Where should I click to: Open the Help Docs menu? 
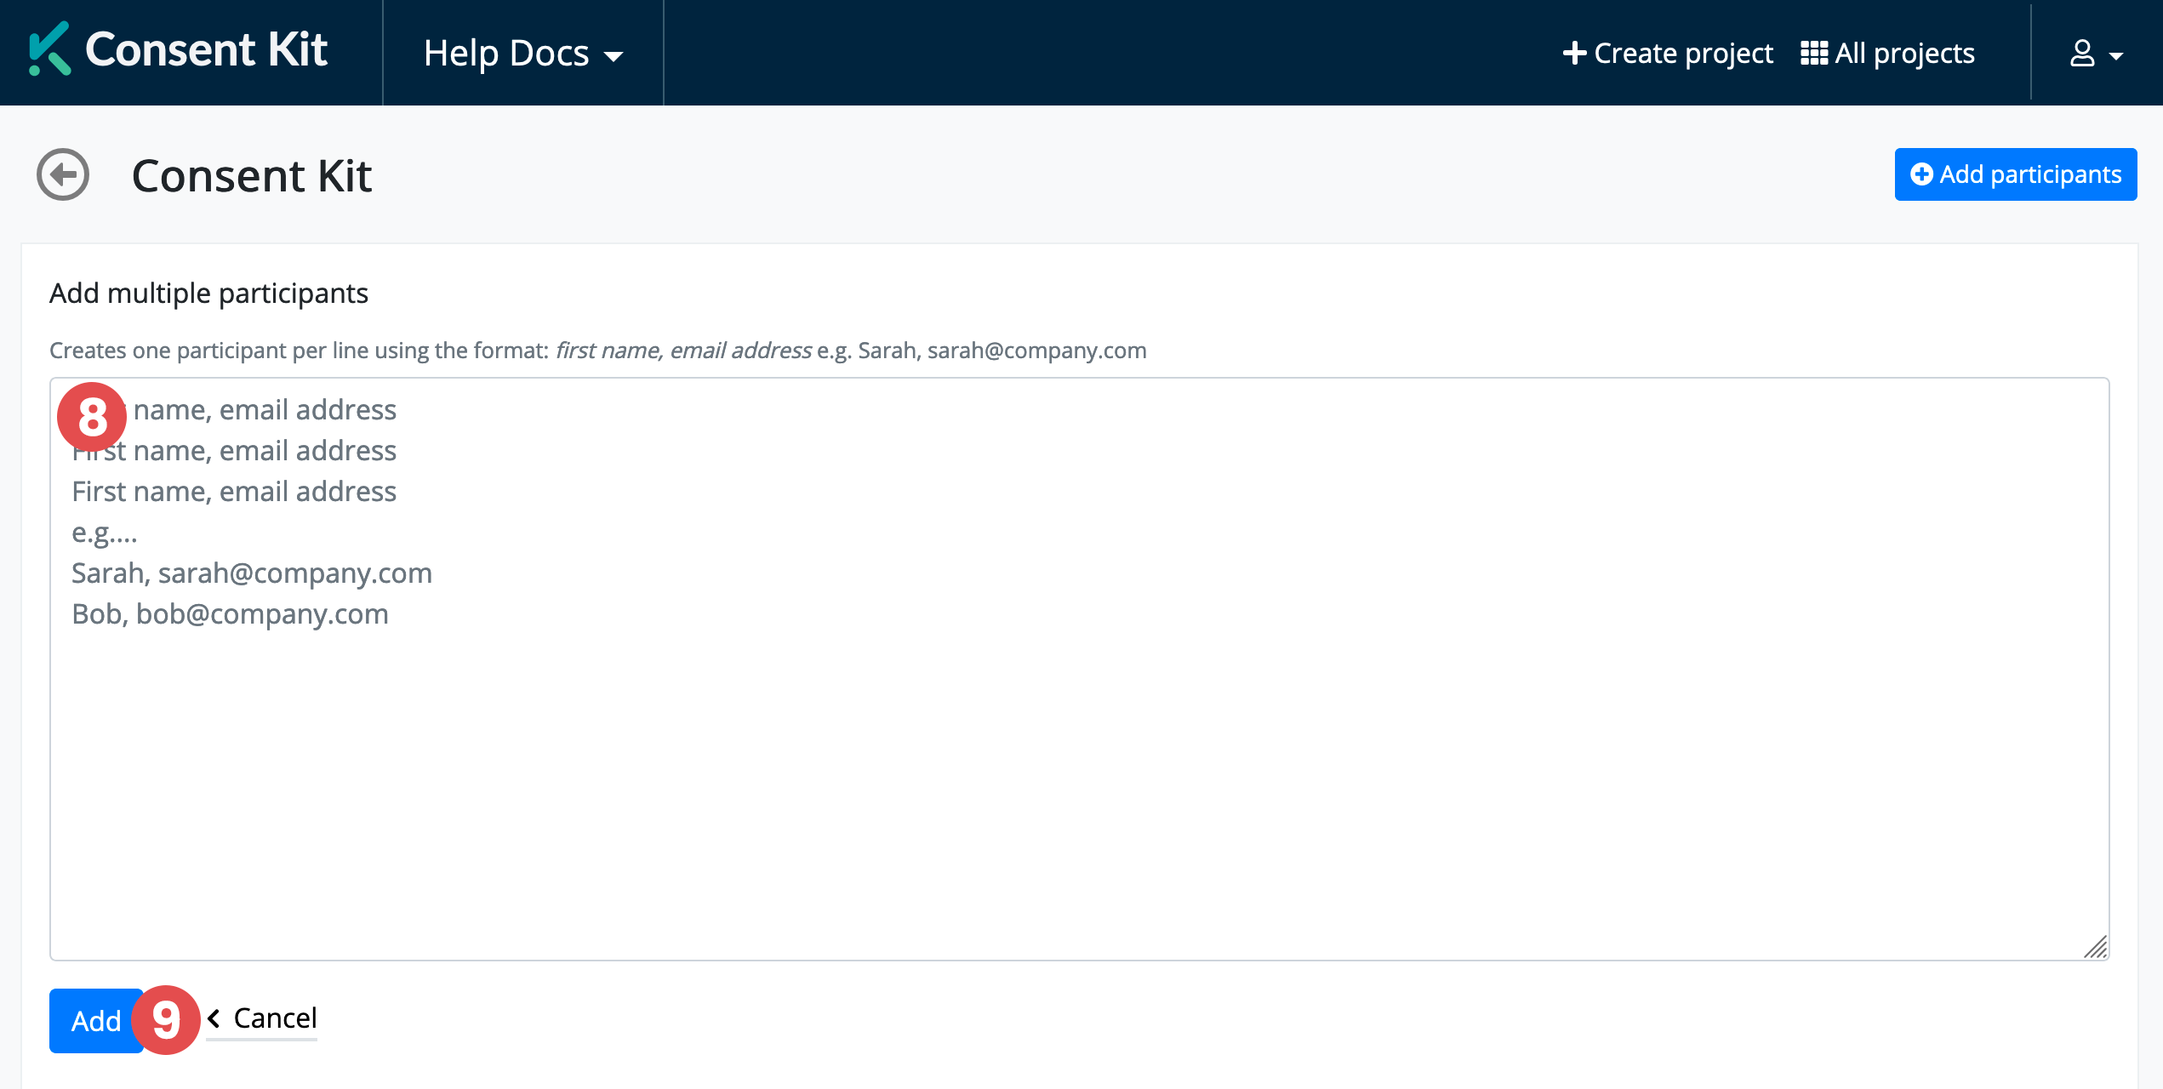(x=506, y=54)
